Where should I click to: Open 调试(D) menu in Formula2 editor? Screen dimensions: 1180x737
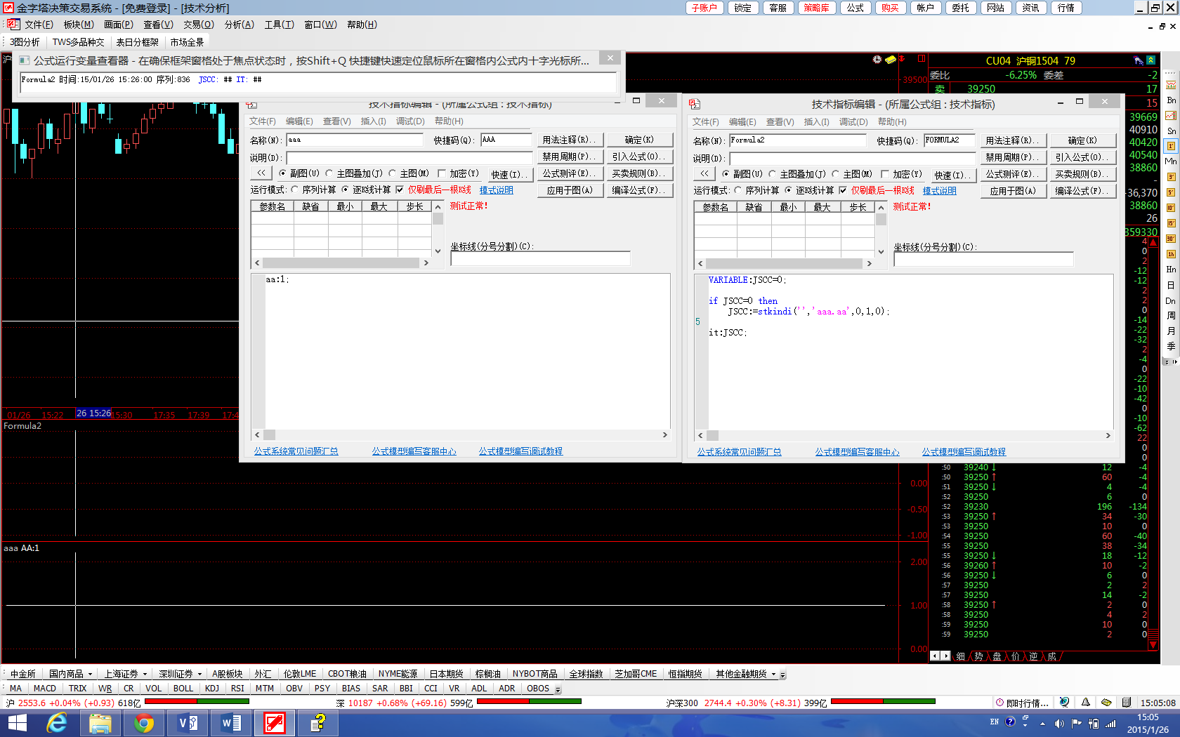click(x=853, y=122)
